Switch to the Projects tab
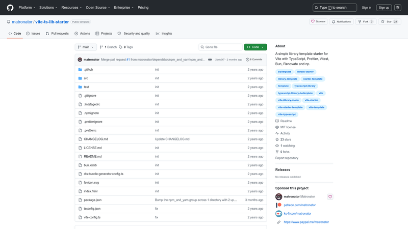 point(104,34)
